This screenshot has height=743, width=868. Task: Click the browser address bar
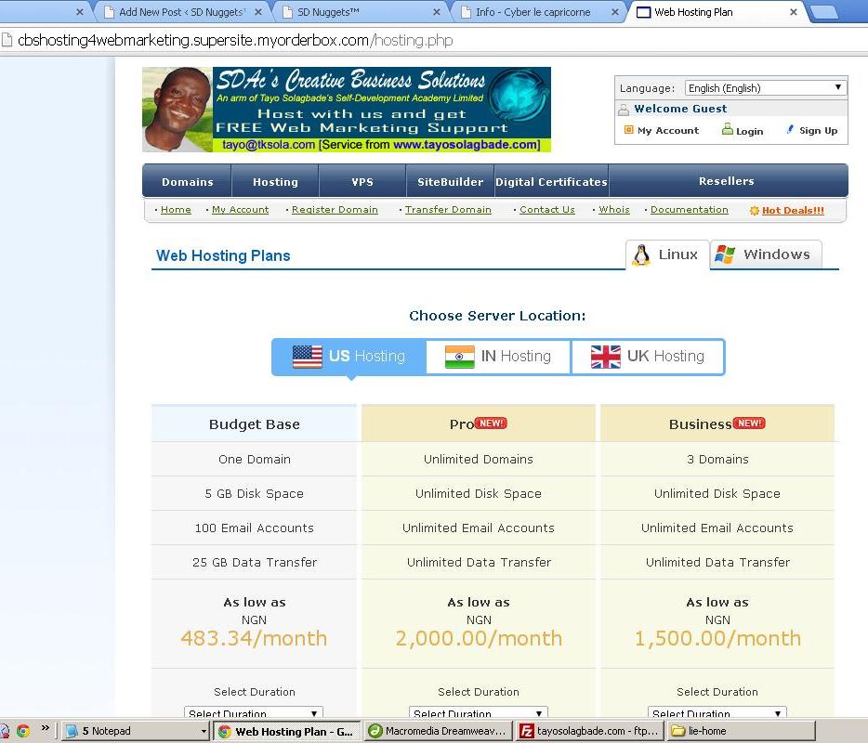[434, 40]
